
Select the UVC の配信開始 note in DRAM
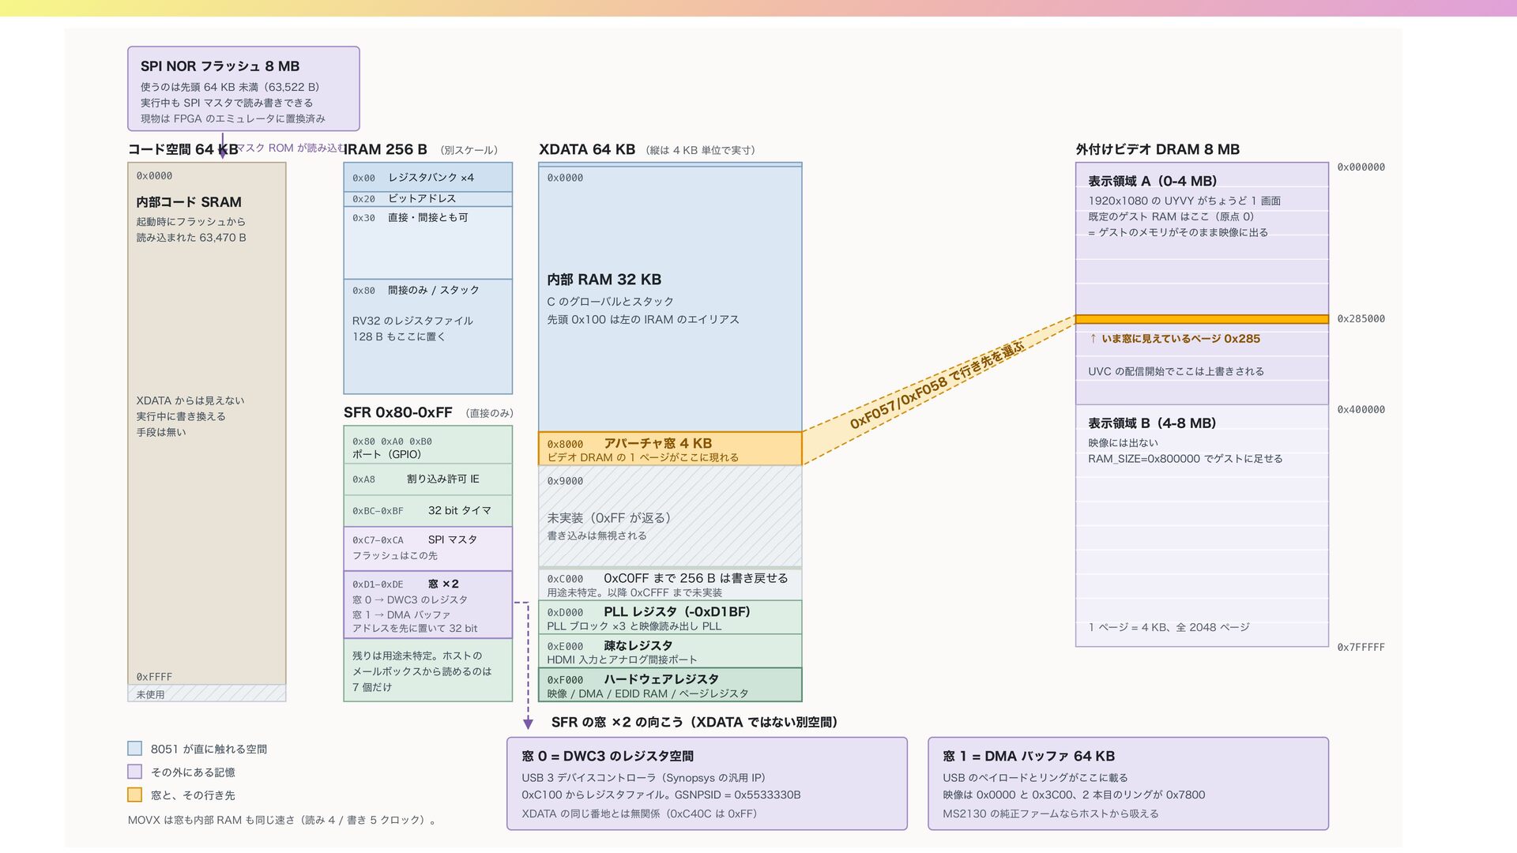(1176, 371)
